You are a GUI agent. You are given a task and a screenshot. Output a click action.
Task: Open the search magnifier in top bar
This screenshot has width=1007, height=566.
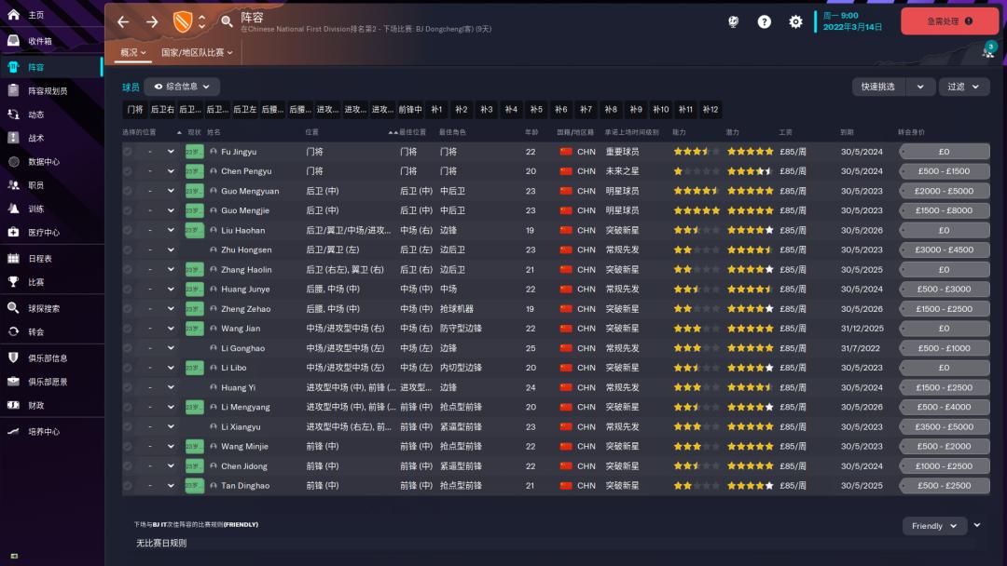[227, 21]
